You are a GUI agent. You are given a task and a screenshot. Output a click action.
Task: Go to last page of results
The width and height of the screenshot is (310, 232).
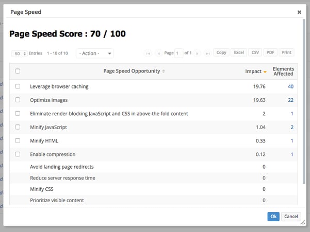click(x=207, y=53)
